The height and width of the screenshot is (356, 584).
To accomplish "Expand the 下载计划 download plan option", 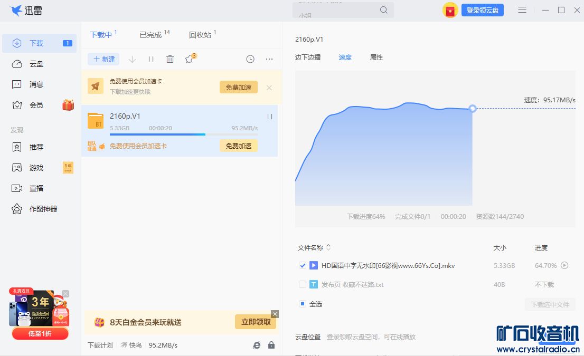I will [100, 345].
